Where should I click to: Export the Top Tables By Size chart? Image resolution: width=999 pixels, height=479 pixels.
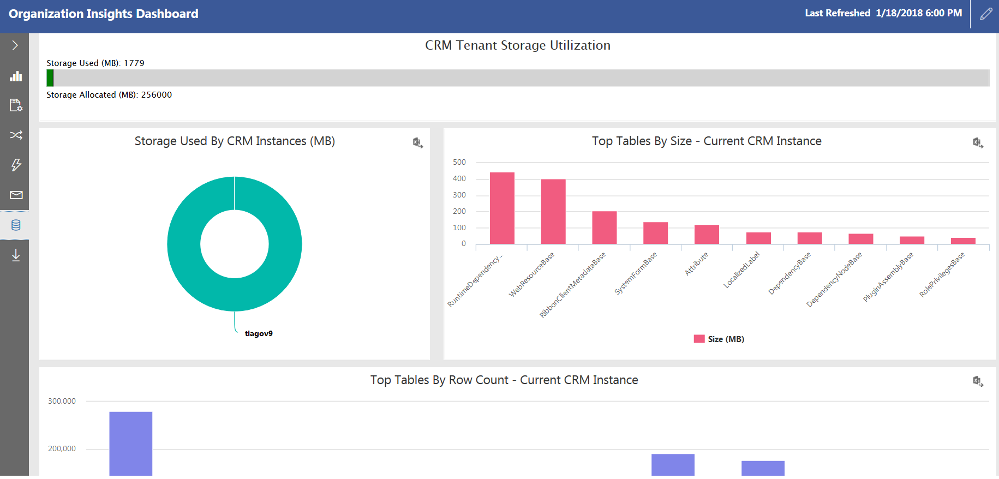[978, 143]
